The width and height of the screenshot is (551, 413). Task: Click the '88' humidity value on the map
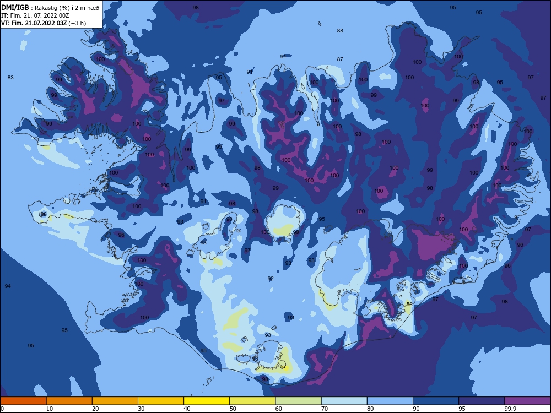click(340, 30)
